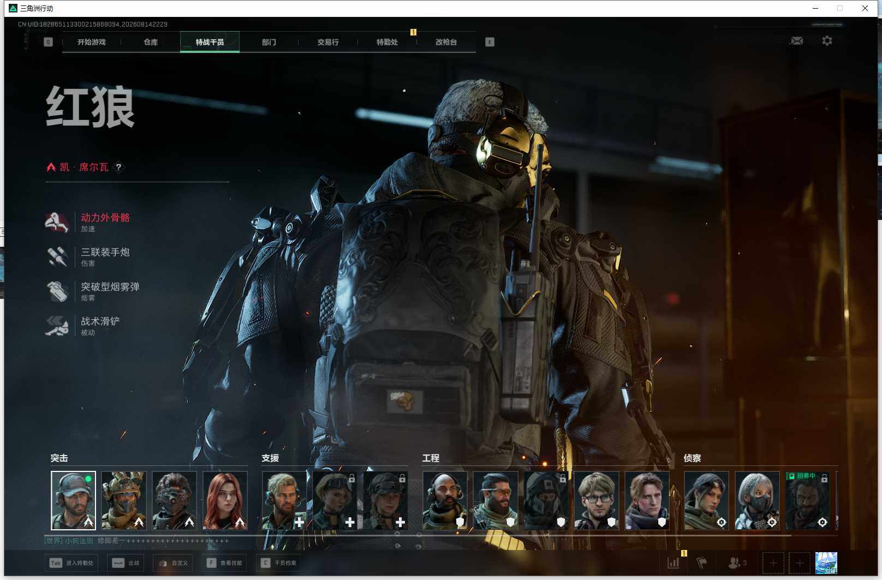The height and width of the screenshot is (580, 882).
Task: Open the 干员档案 operator profile button
Action: (278, 563)
